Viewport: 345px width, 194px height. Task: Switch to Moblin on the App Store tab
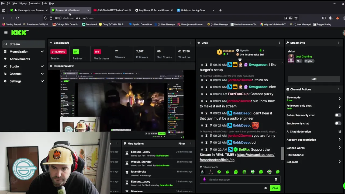pos(195,10)
